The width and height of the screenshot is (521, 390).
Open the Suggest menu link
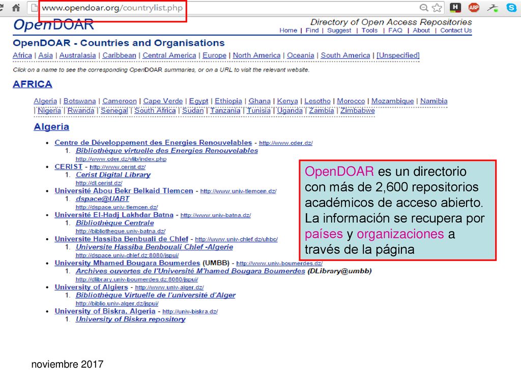pos(339,30)
